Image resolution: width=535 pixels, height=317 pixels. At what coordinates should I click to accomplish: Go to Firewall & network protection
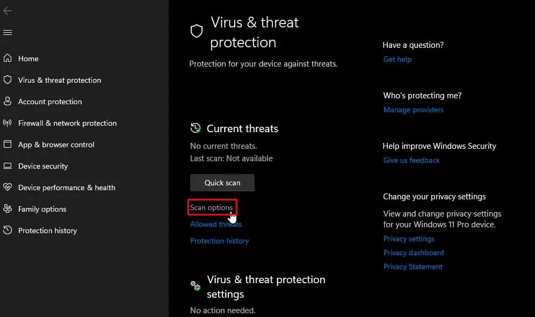[67, 123]
